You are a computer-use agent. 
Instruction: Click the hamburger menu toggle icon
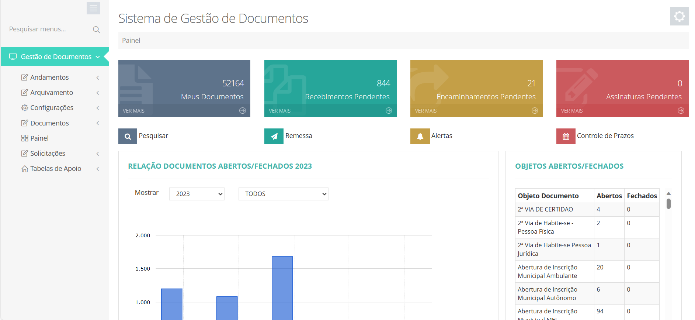[x=93, y=8]
